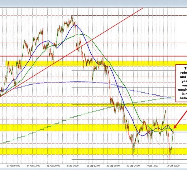Click the "22 Sep 20:00" time axis label

tap(113, 166)
